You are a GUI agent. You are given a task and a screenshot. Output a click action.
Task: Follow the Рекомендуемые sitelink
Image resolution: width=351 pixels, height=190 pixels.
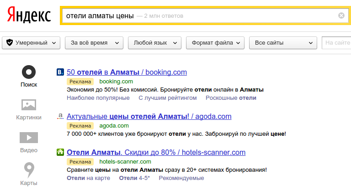[x=181, y=178]
